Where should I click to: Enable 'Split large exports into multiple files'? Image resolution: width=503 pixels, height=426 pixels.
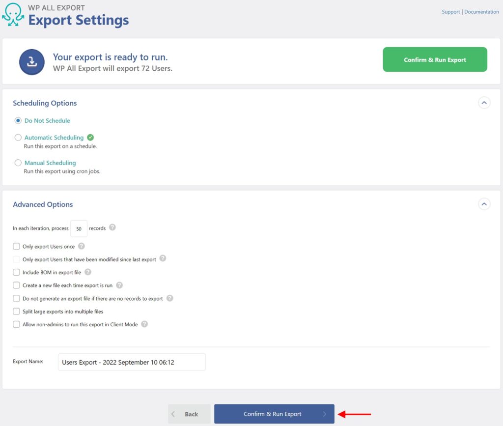(x=16, y=312)
